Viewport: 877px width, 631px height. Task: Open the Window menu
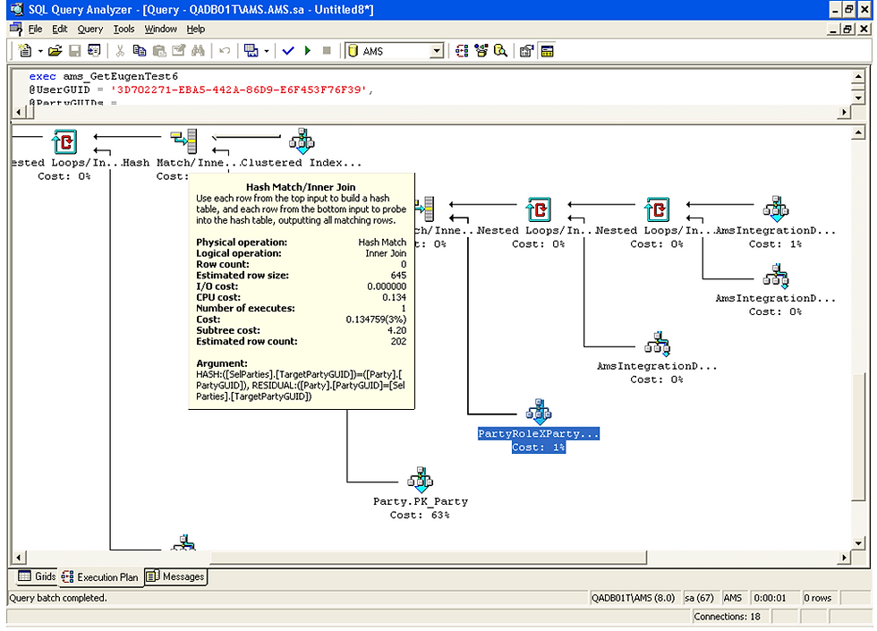click(x=160, y=29)
